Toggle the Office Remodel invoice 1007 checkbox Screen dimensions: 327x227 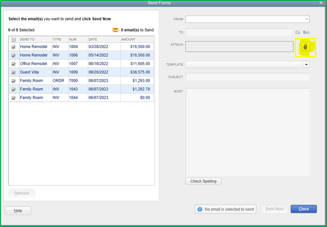coord(13,64)
